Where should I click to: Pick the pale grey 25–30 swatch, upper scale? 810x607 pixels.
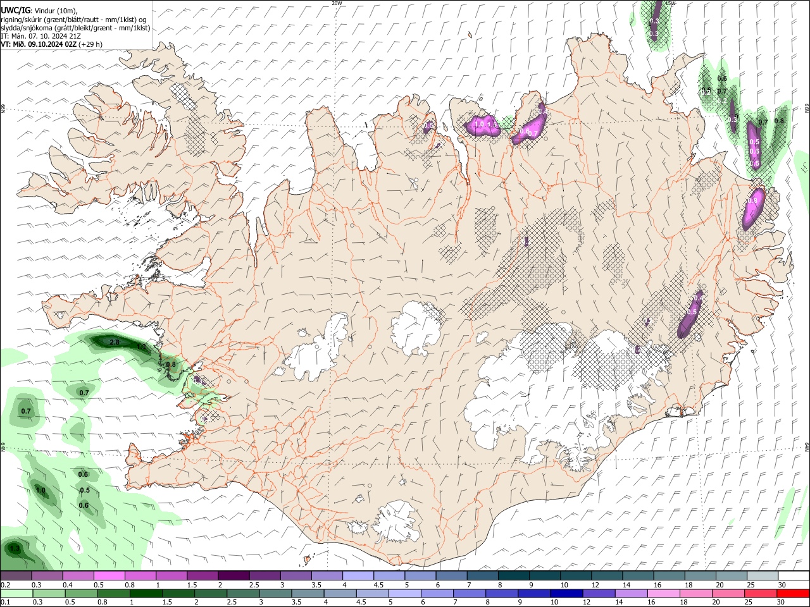(x=763, y=575)
